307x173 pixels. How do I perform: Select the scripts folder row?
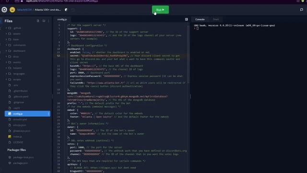(27, 79)
